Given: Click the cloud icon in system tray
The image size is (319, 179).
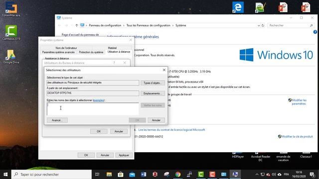Looking at the screenshot, I should pyautogui.click(x=280, y=175).
